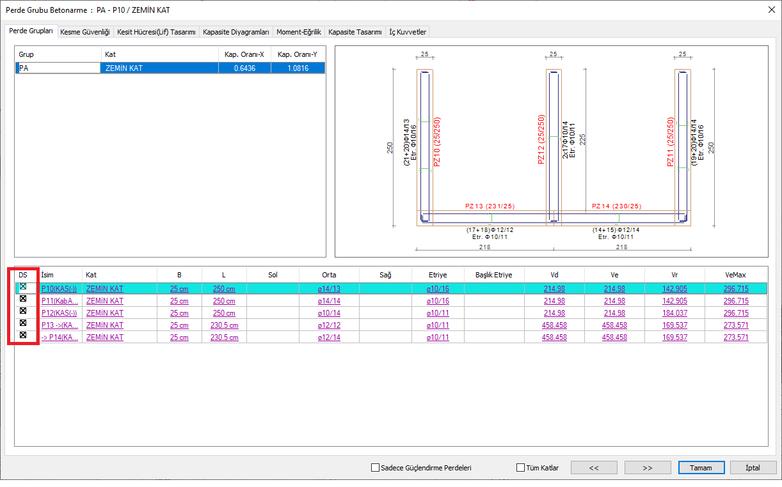Sort by Kap. Oranı-X column header
Screen dimensions: 782x487
tap(244, 54)
